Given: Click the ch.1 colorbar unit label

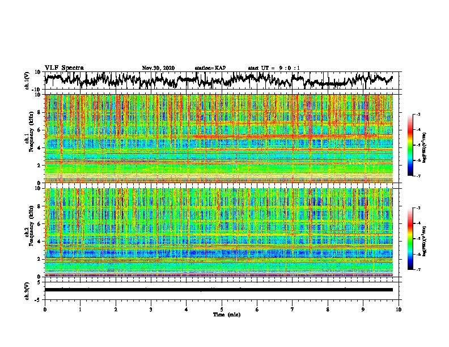Looking at the screenshot, I should point(425,148).
